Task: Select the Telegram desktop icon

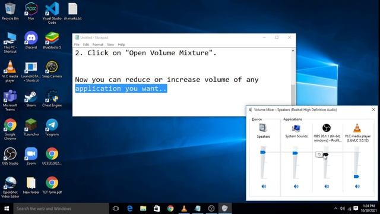Action: (x=52, y=127)
